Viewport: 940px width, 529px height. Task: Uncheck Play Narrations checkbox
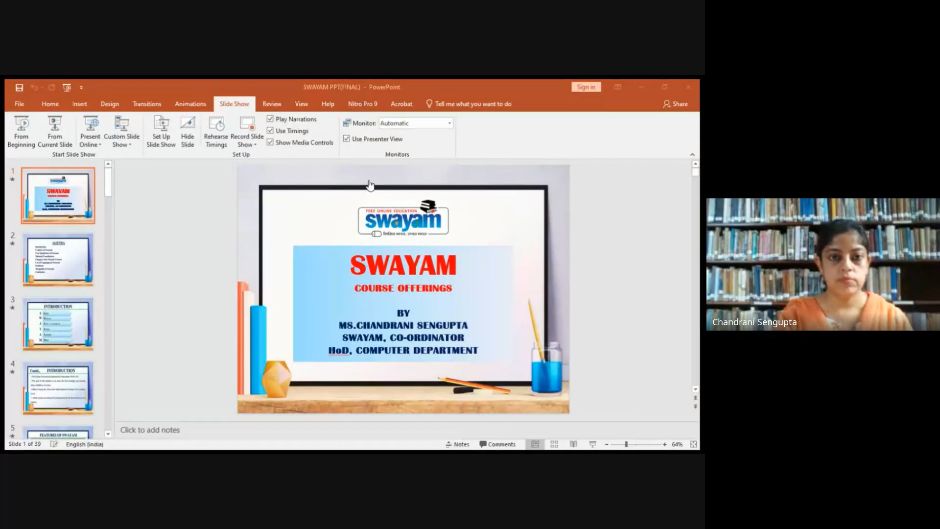tap(270, 119)
